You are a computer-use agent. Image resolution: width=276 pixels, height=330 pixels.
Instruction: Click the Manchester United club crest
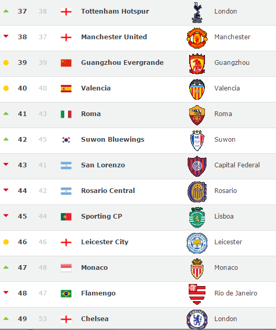click(197, 38)
